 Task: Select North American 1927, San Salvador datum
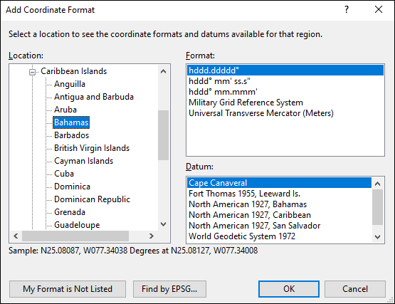click(x=279, y=226)
